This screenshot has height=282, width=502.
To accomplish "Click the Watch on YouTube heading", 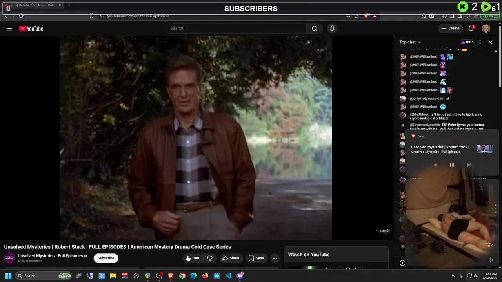I will click(x=309, y=255).
